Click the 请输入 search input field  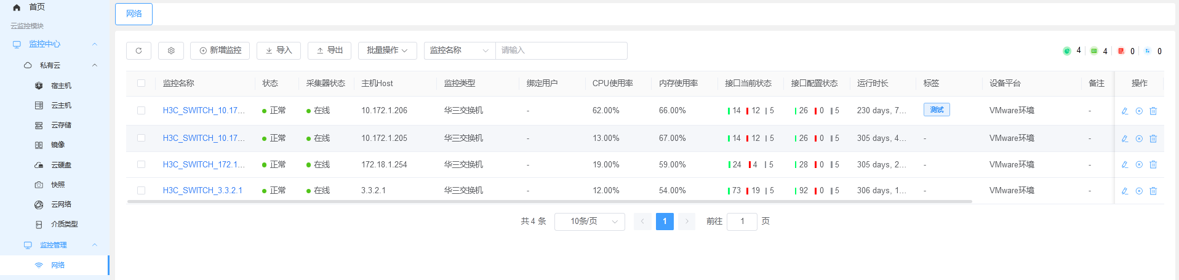tap(561, 50)
